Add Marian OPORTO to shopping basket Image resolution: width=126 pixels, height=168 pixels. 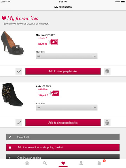coord(63,71)
